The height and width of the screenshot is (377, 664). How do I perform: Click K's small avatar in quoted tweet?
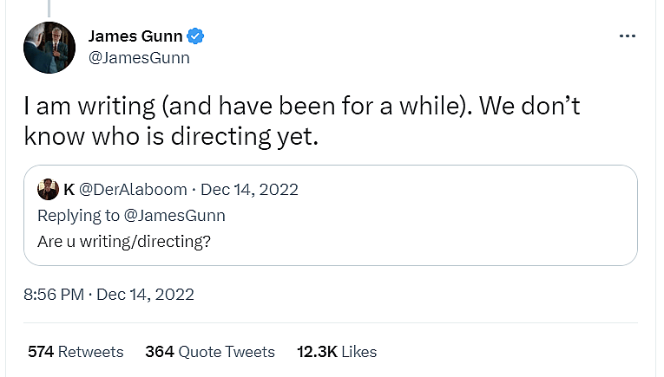point(48,191)
